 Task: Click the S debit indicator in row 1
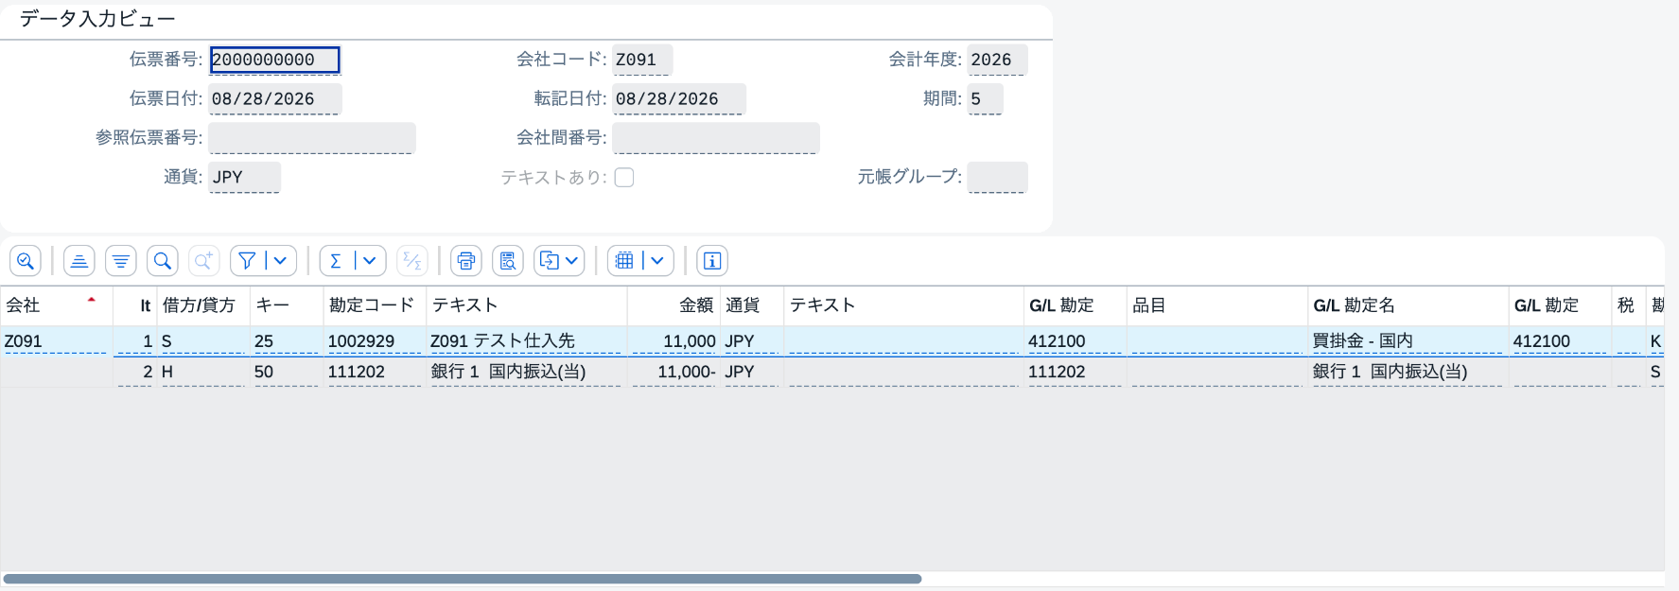[203, 341]
